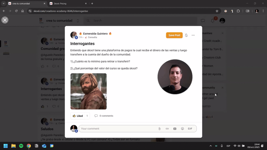The width and height of the screenshot is (267, 150).
Task: Go to browser home page
Action: 22,11
